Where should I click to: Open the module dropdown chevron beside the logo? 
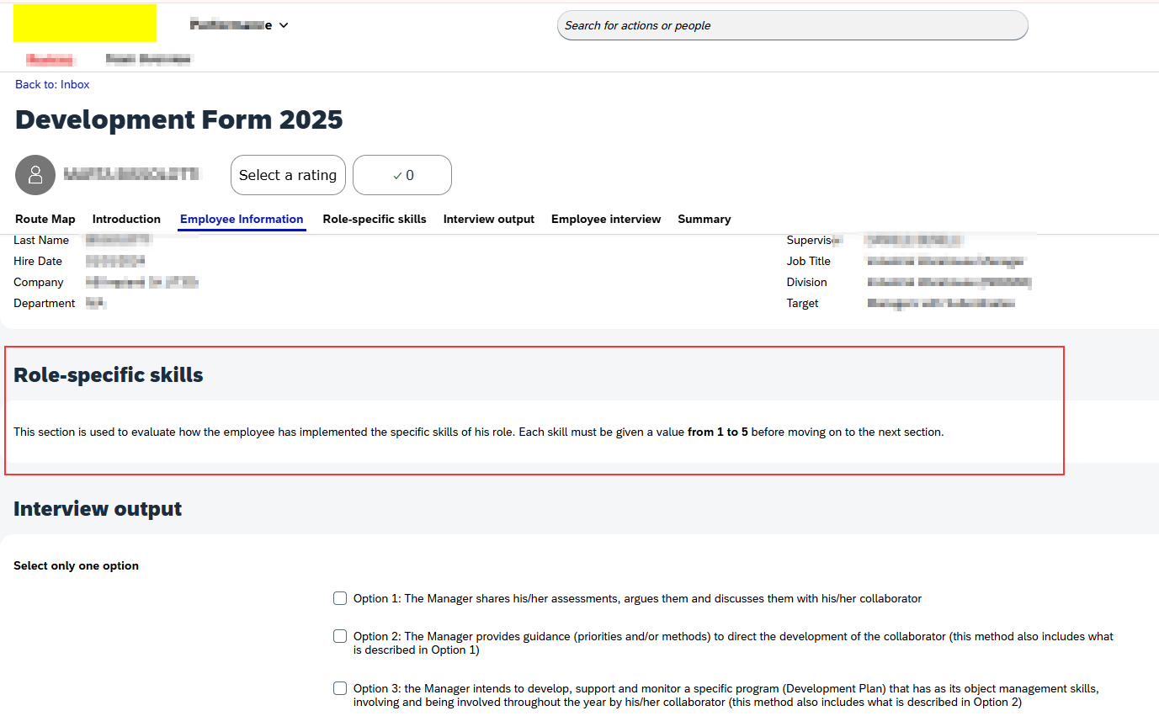284,25
